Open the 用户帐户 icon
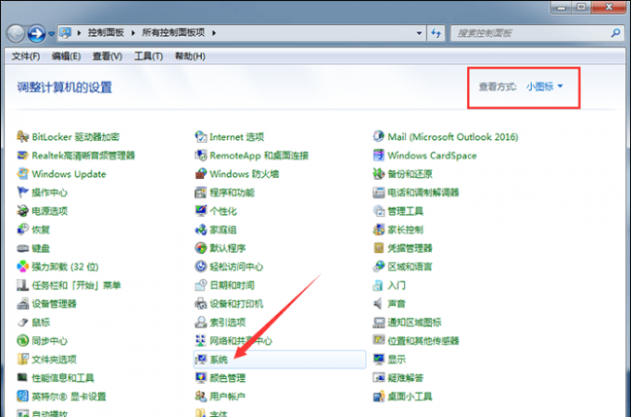This screenshot has width=631, height=417. (x=200, y=396)
